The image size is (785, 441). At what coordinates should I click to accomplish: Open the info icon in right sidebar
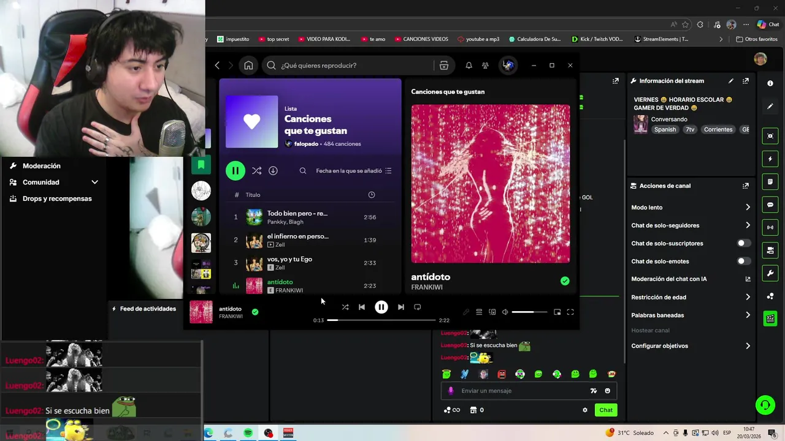[x=770, y=83]
